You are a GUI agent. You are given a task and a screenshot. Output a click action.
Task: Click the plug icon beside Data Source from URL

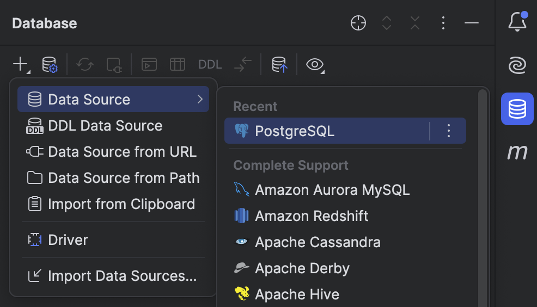coord(35,152)
